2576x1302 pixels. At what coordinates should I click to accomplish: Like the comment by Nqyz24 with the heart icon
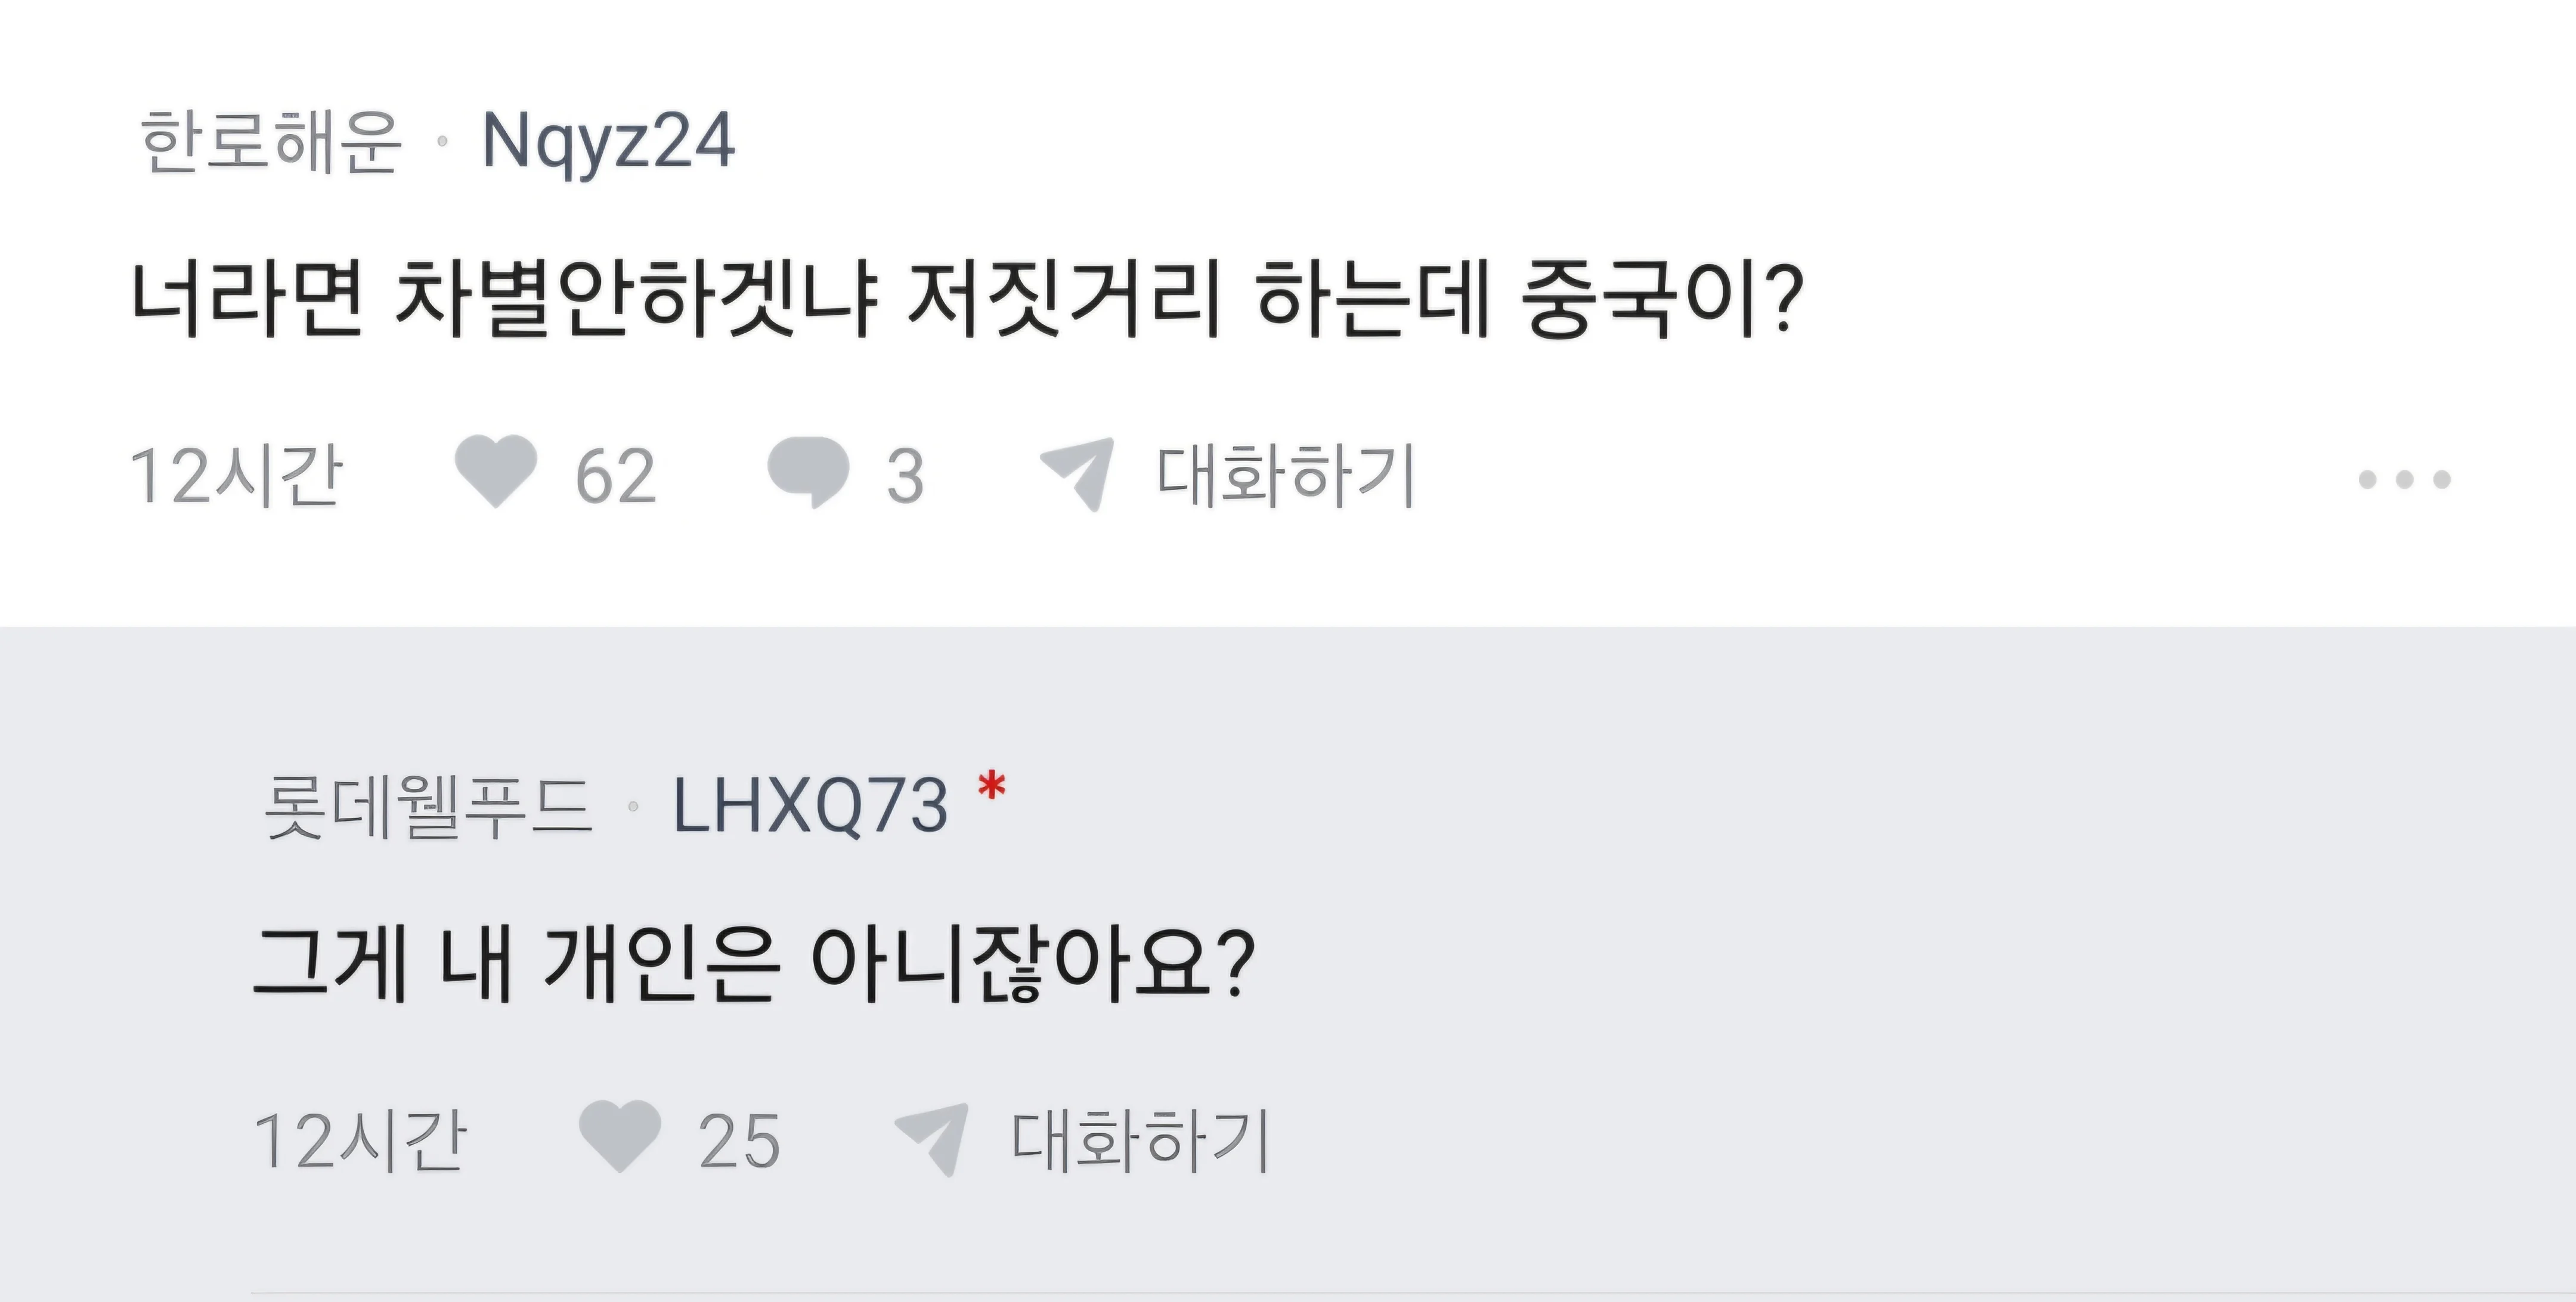[496, 472]
